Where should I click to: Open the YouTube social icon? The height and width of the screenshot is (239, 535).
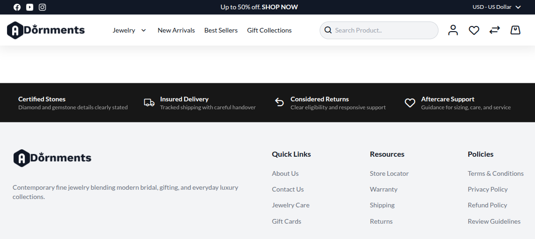coord(30,7)
